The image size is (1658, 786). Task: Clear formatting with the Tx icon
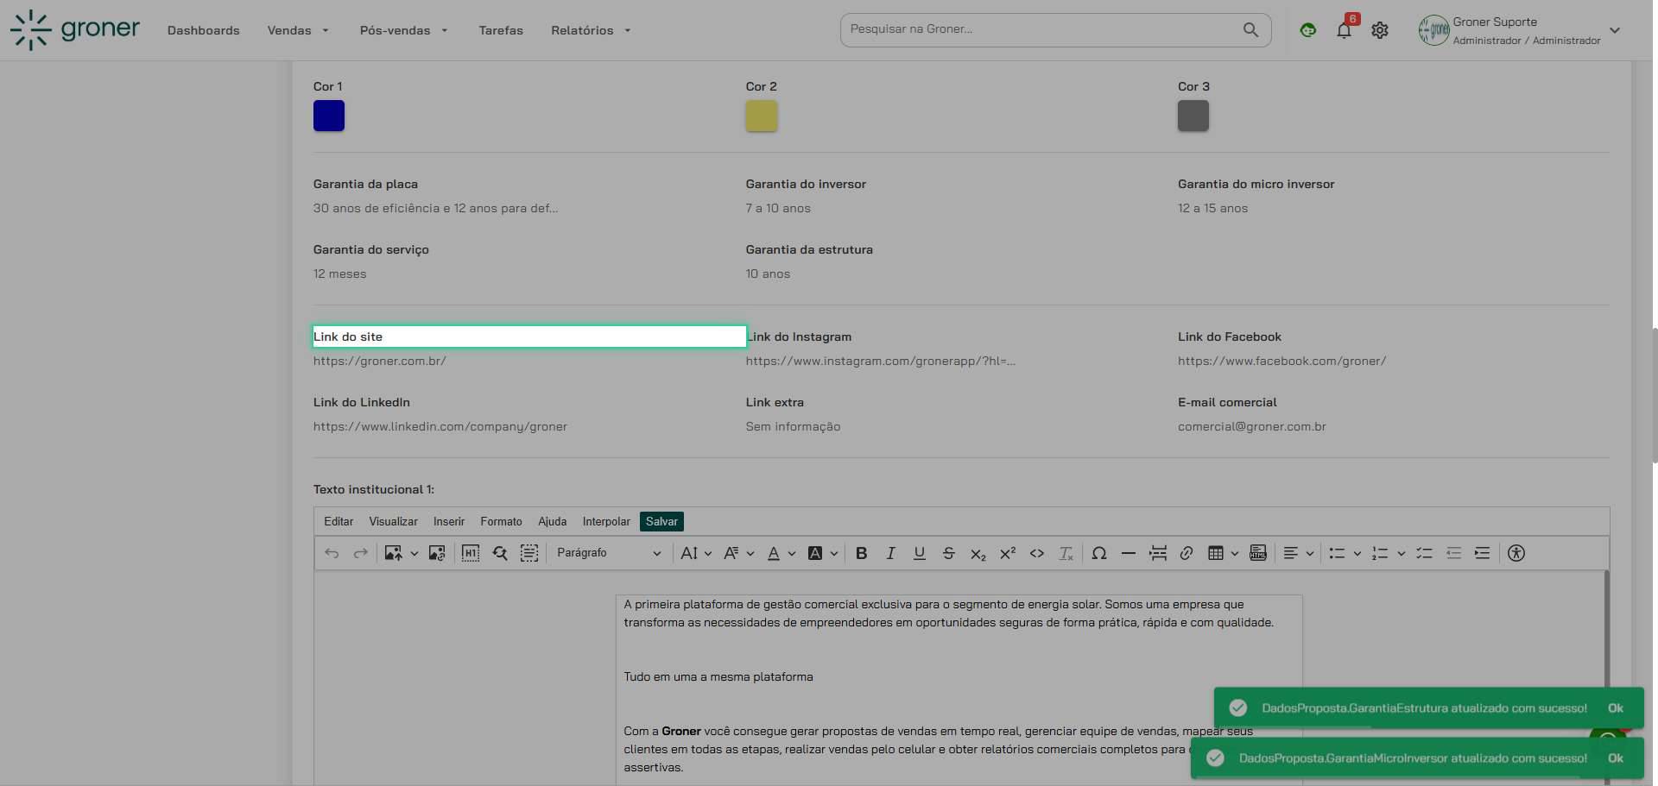click(x=1066, y=553)
